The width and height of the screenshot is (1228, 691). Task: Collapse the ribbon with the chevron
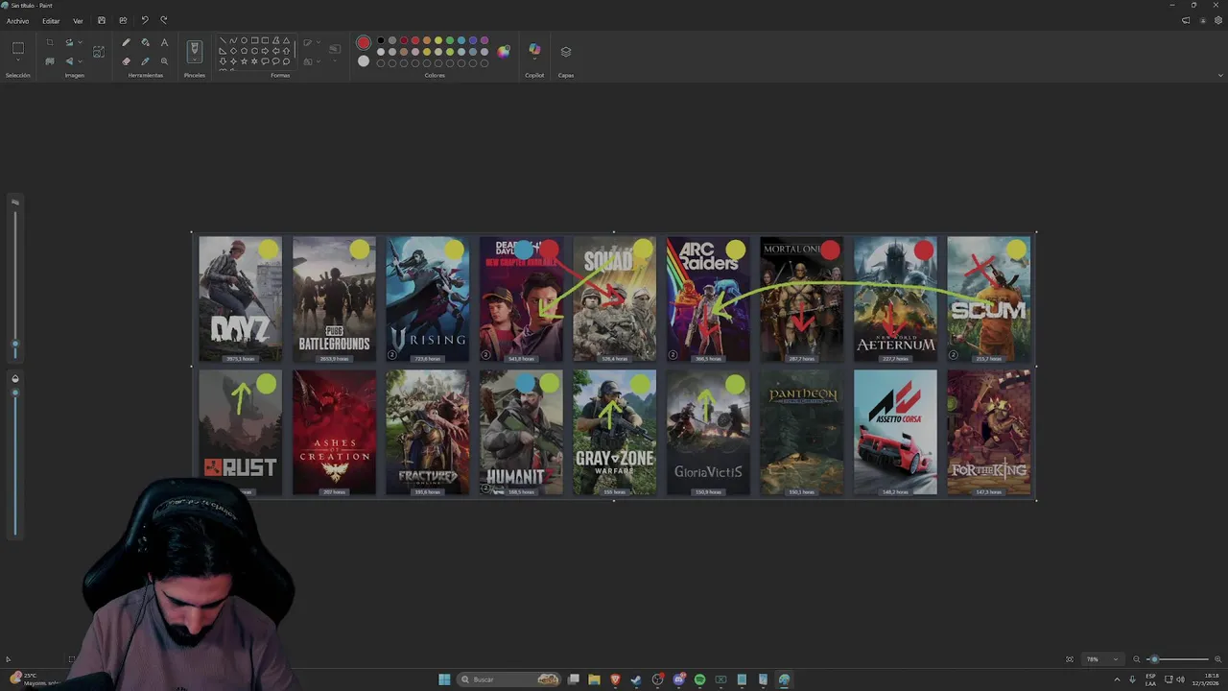pyautogui.click(x=1220, y=75)
